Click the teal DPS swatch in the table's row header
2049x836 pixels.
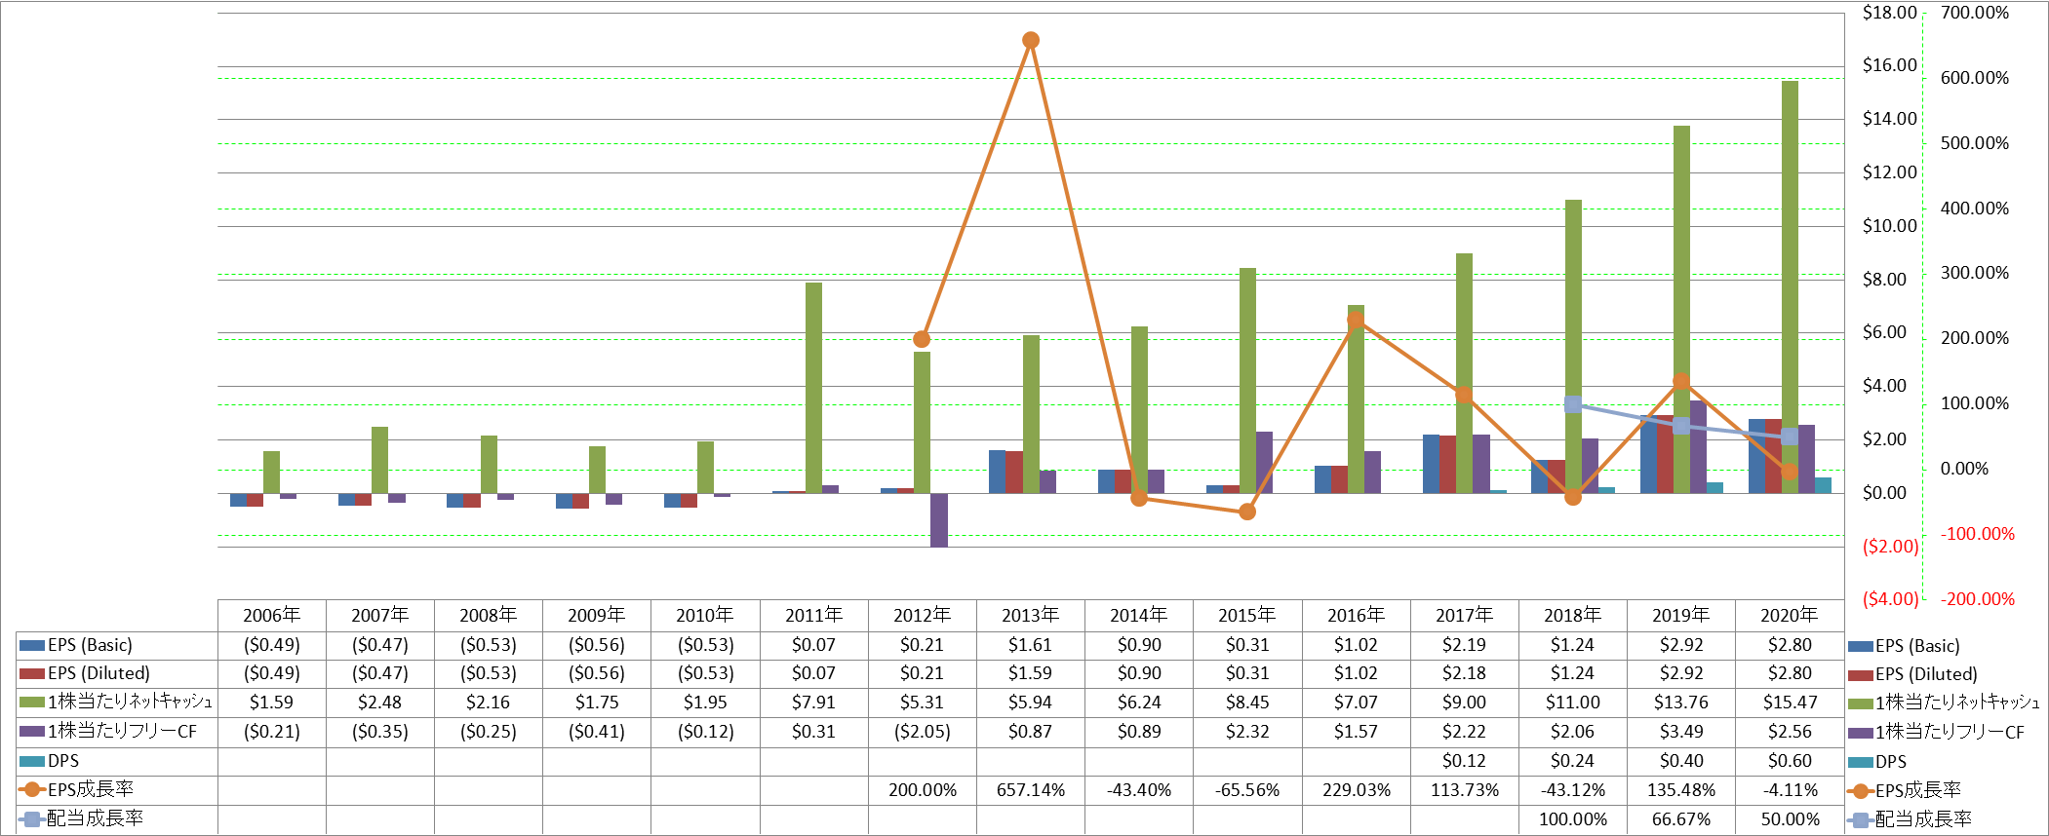32,761
